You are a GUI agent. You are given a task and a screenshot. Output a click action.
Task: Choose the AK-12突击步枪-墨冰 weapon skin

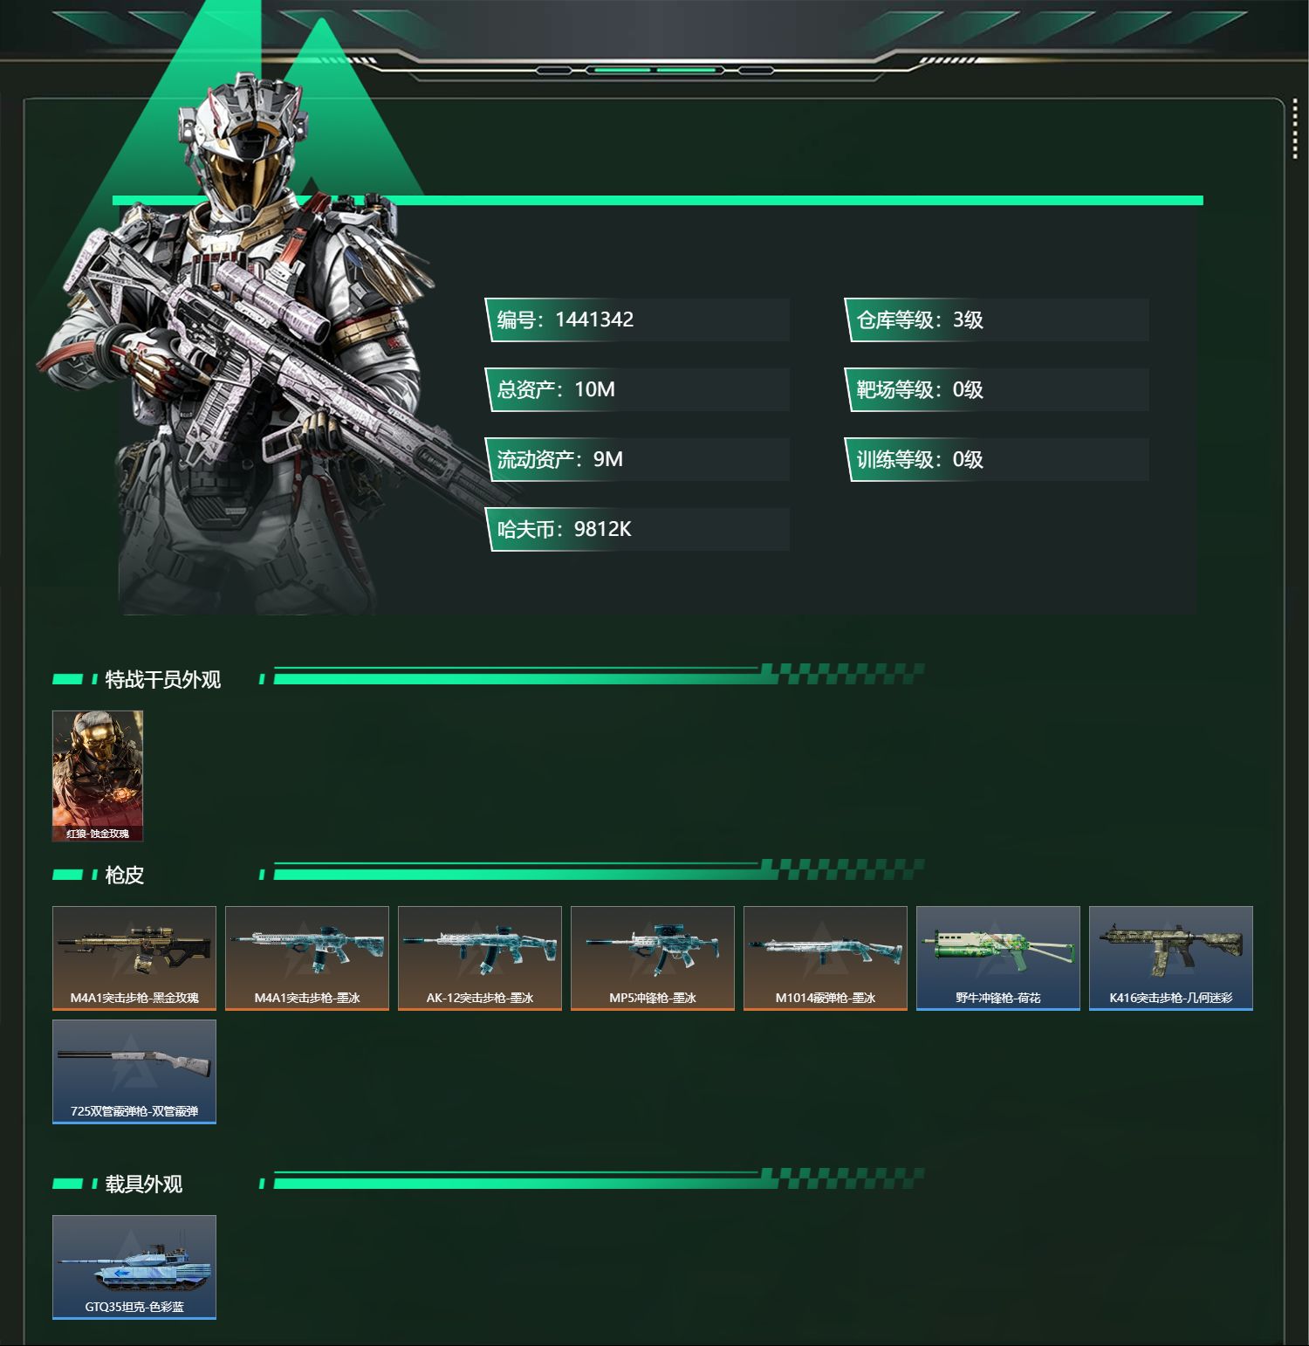coord(480,958)
